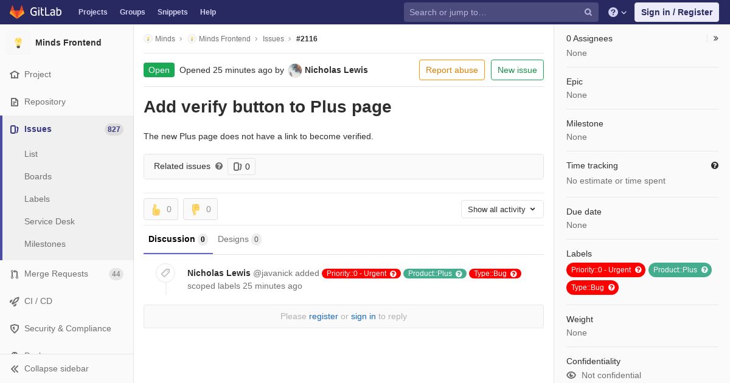Click the Security & Compliance shield icon

[x=15, y=328]
